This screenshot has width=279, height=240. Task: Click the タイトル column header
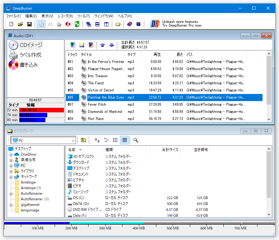(x=102, y=55)
